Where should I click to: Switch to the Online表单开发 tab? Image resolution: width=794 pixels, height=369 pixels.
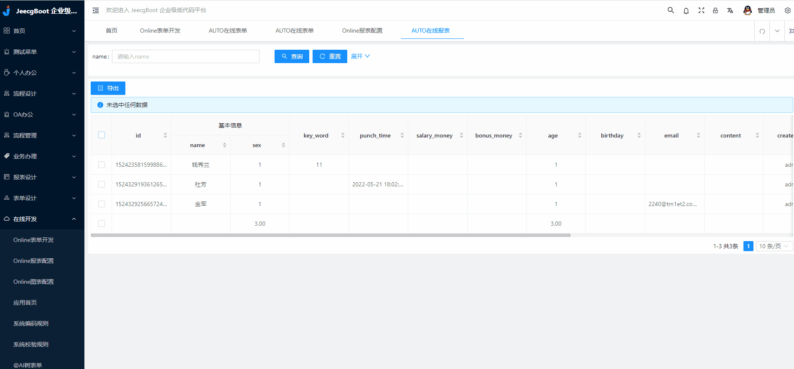(160, 31)
